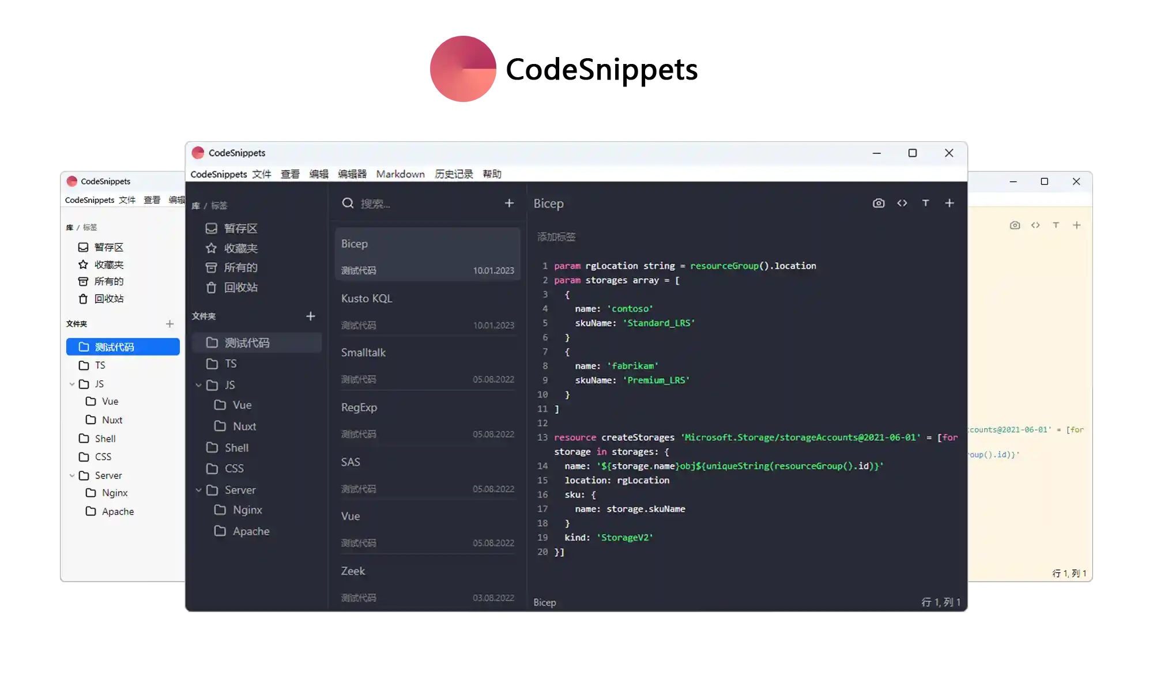Open the Markdown menu

pos(400,174)
